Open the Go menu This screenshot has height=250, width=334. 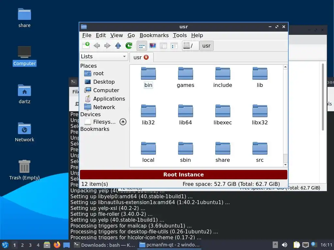point(131,35)
